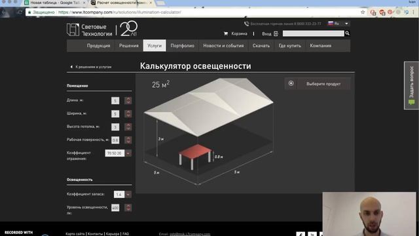Click the 25 м² area label
The image size is (419, 236).
click(160, 85)
